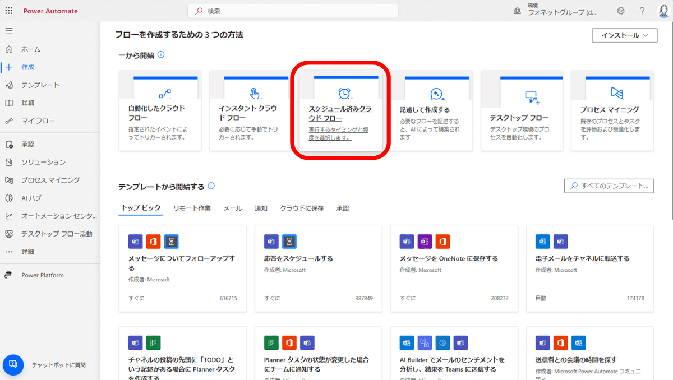This screenshot has width=673, height=380.
Task: Select the リモート作業 tab
Action: click(192, 208)
